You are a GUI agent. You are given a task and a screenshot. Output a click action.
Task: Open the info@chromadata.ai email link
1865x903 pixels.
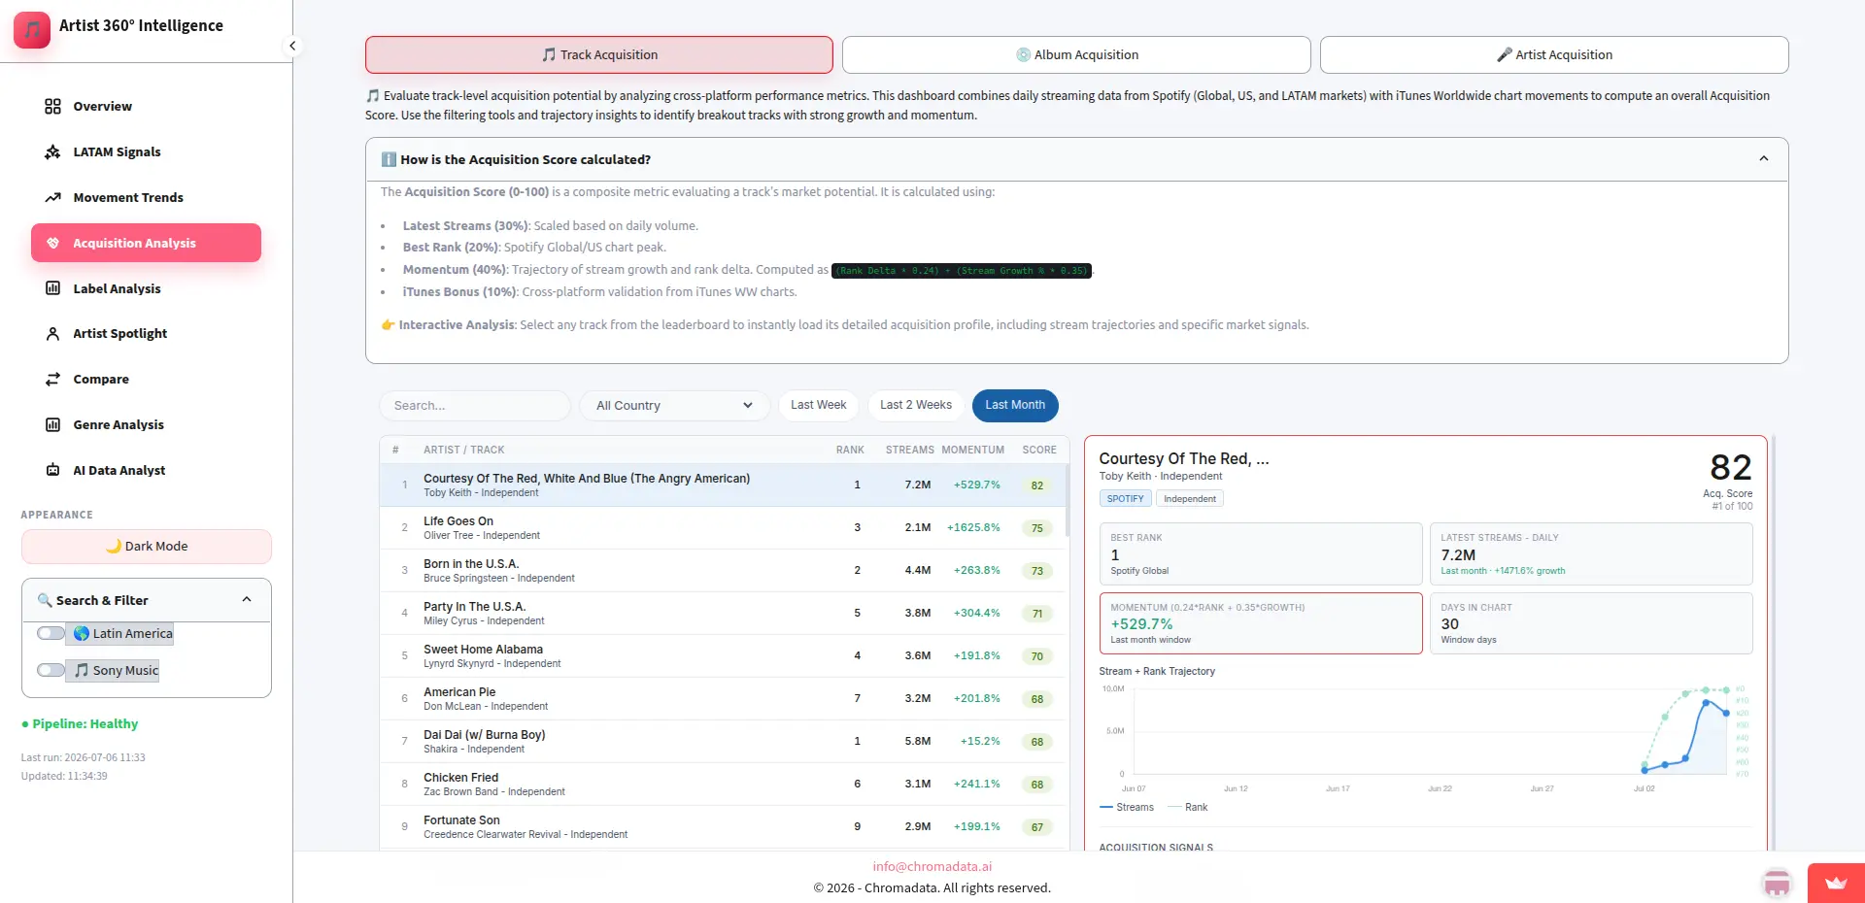coord(932,866)
